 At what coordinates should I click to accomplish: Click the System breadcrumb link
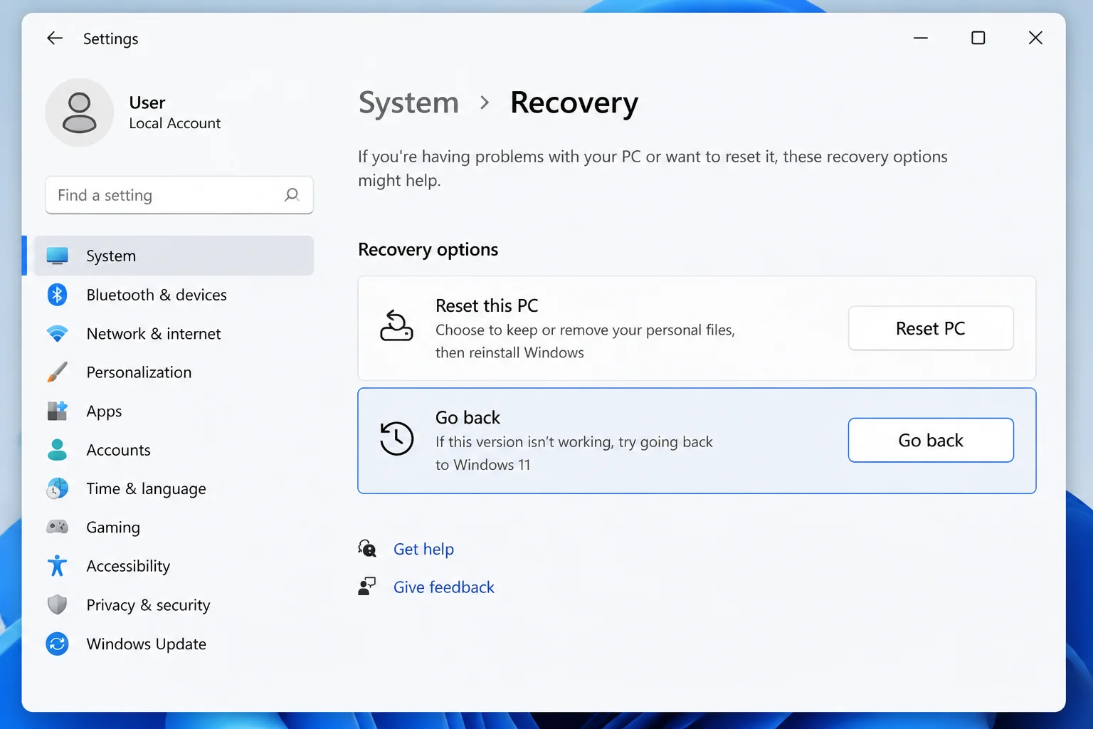[x=408, y=103]
